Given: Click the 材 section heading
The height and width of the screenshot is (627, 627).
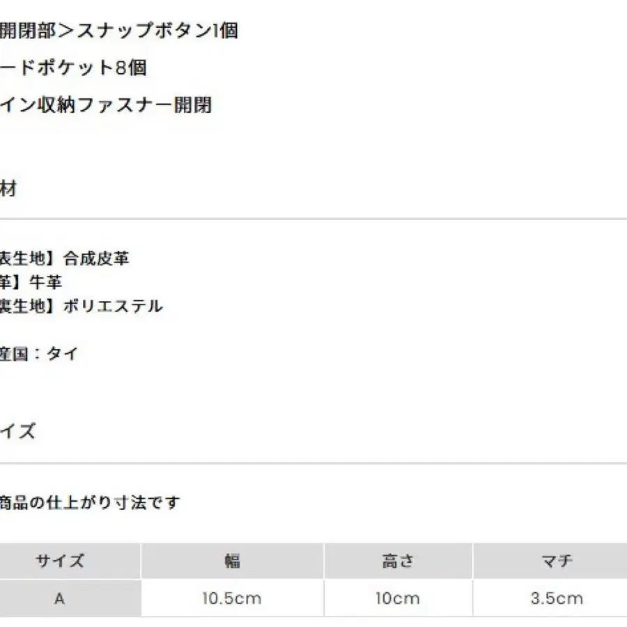Looking at the screenshot, I should (8, 188).
